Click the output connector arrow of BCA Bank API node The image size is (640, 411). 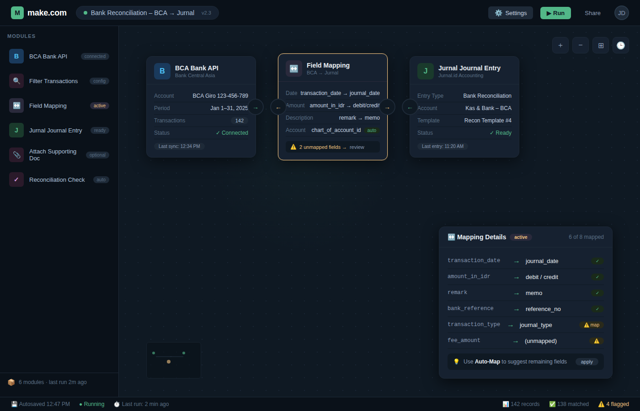click(x=256, y=107)
